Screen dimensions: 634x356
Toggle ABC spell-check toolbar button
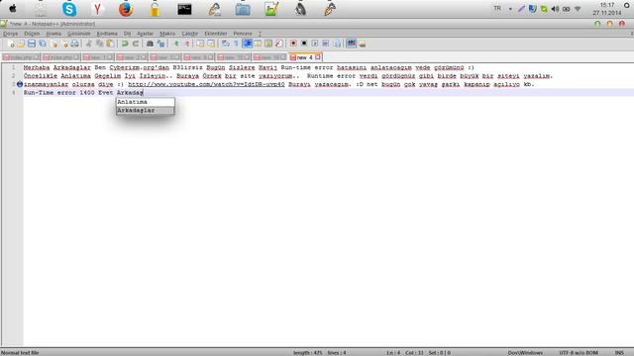351,44
